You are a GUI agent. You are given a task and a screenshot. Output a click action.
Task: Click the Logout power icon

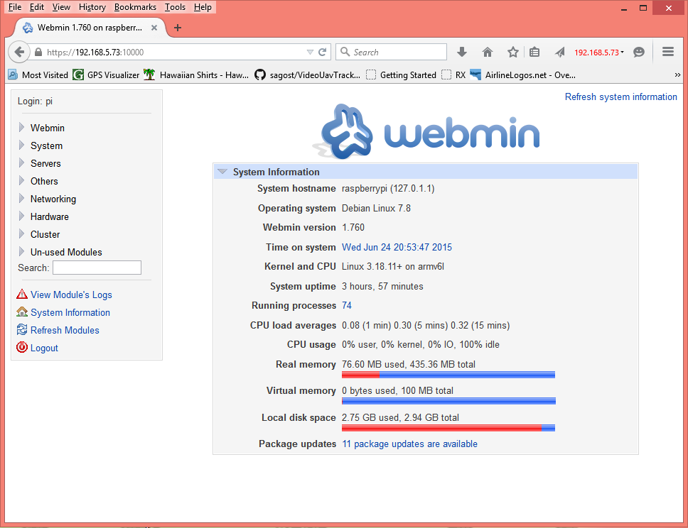pos(22,348)
